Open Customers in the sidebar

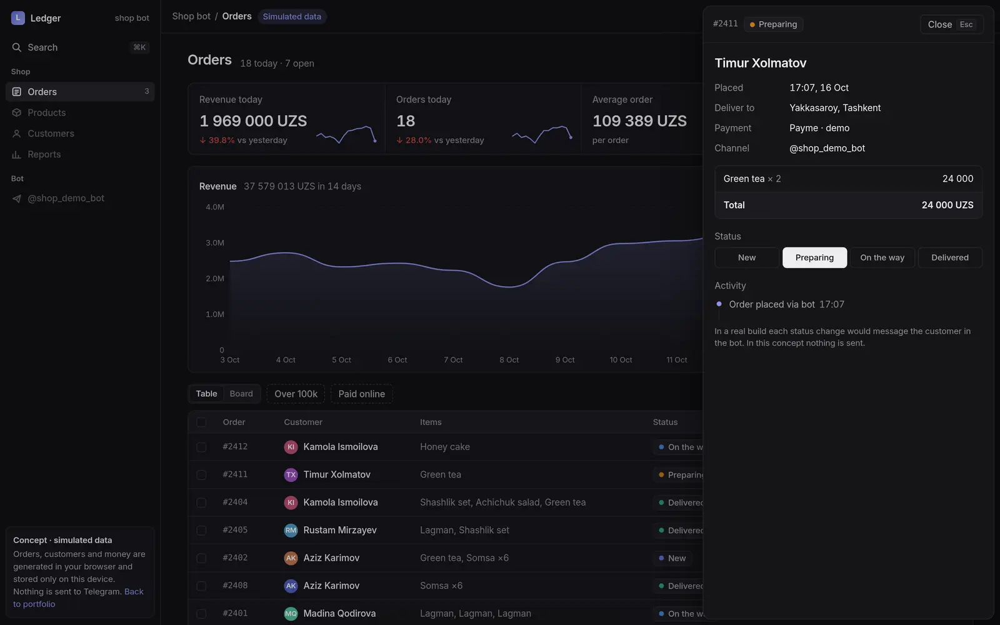80,134
